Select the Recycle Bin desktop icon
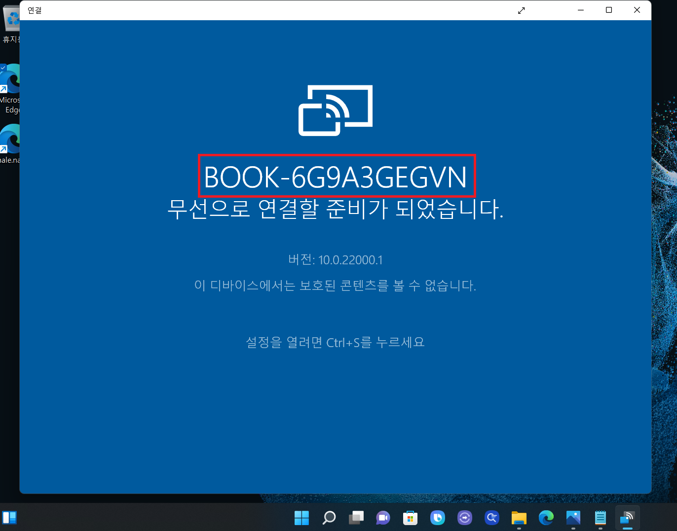 point(10,25)
